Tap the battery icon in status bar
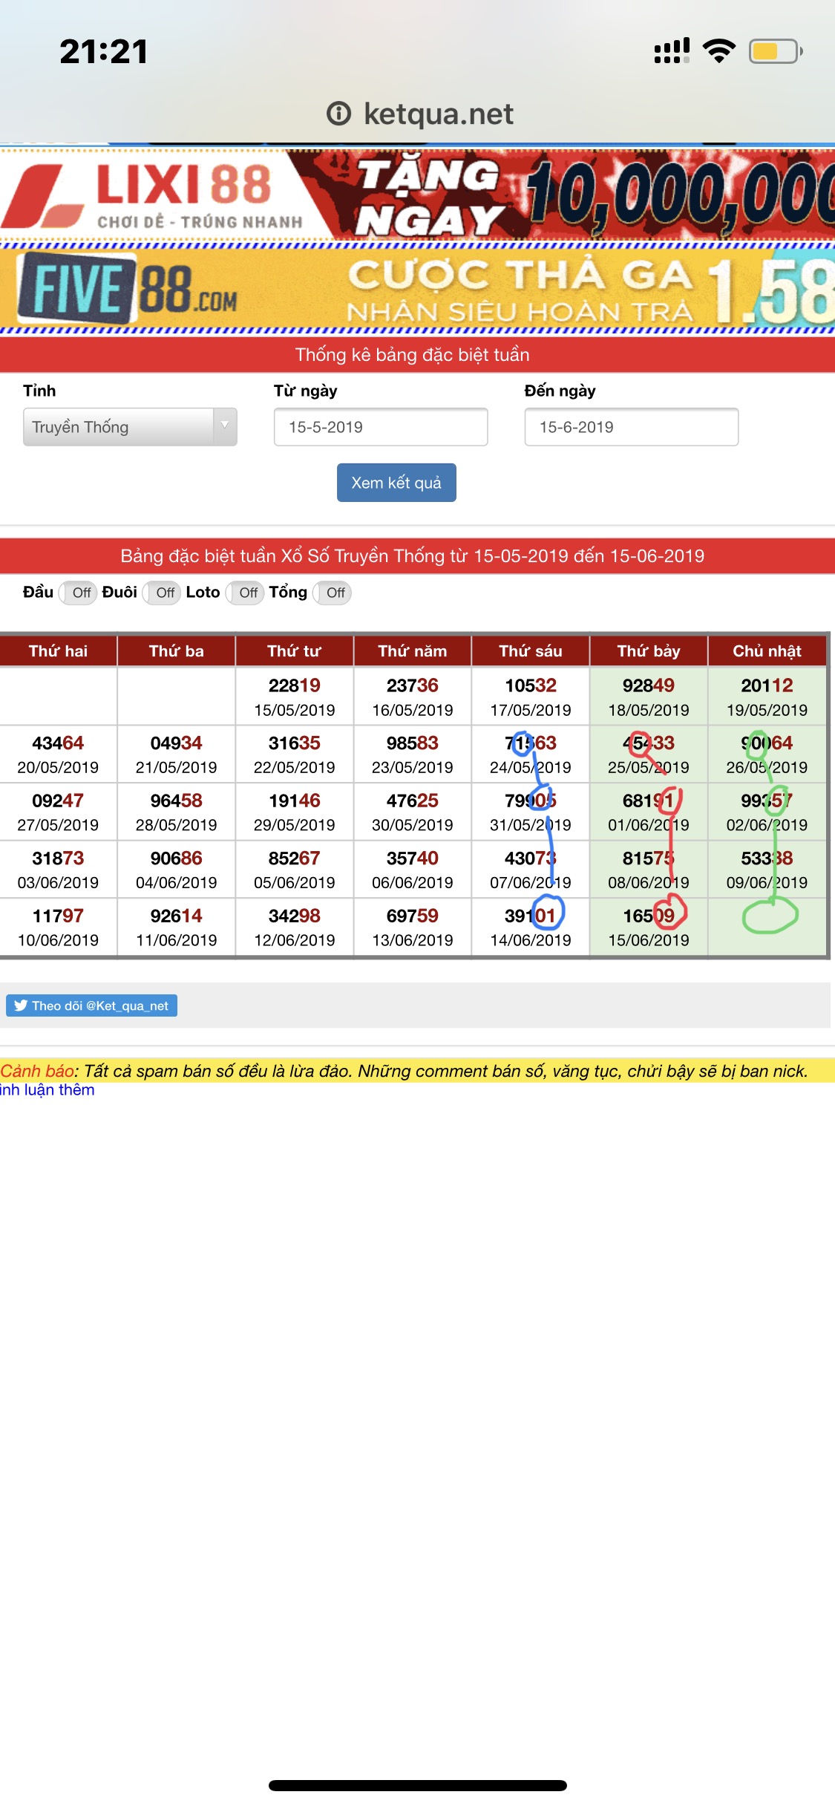Viewport: 835px width, 1809px height. click(x=775, y=51)
